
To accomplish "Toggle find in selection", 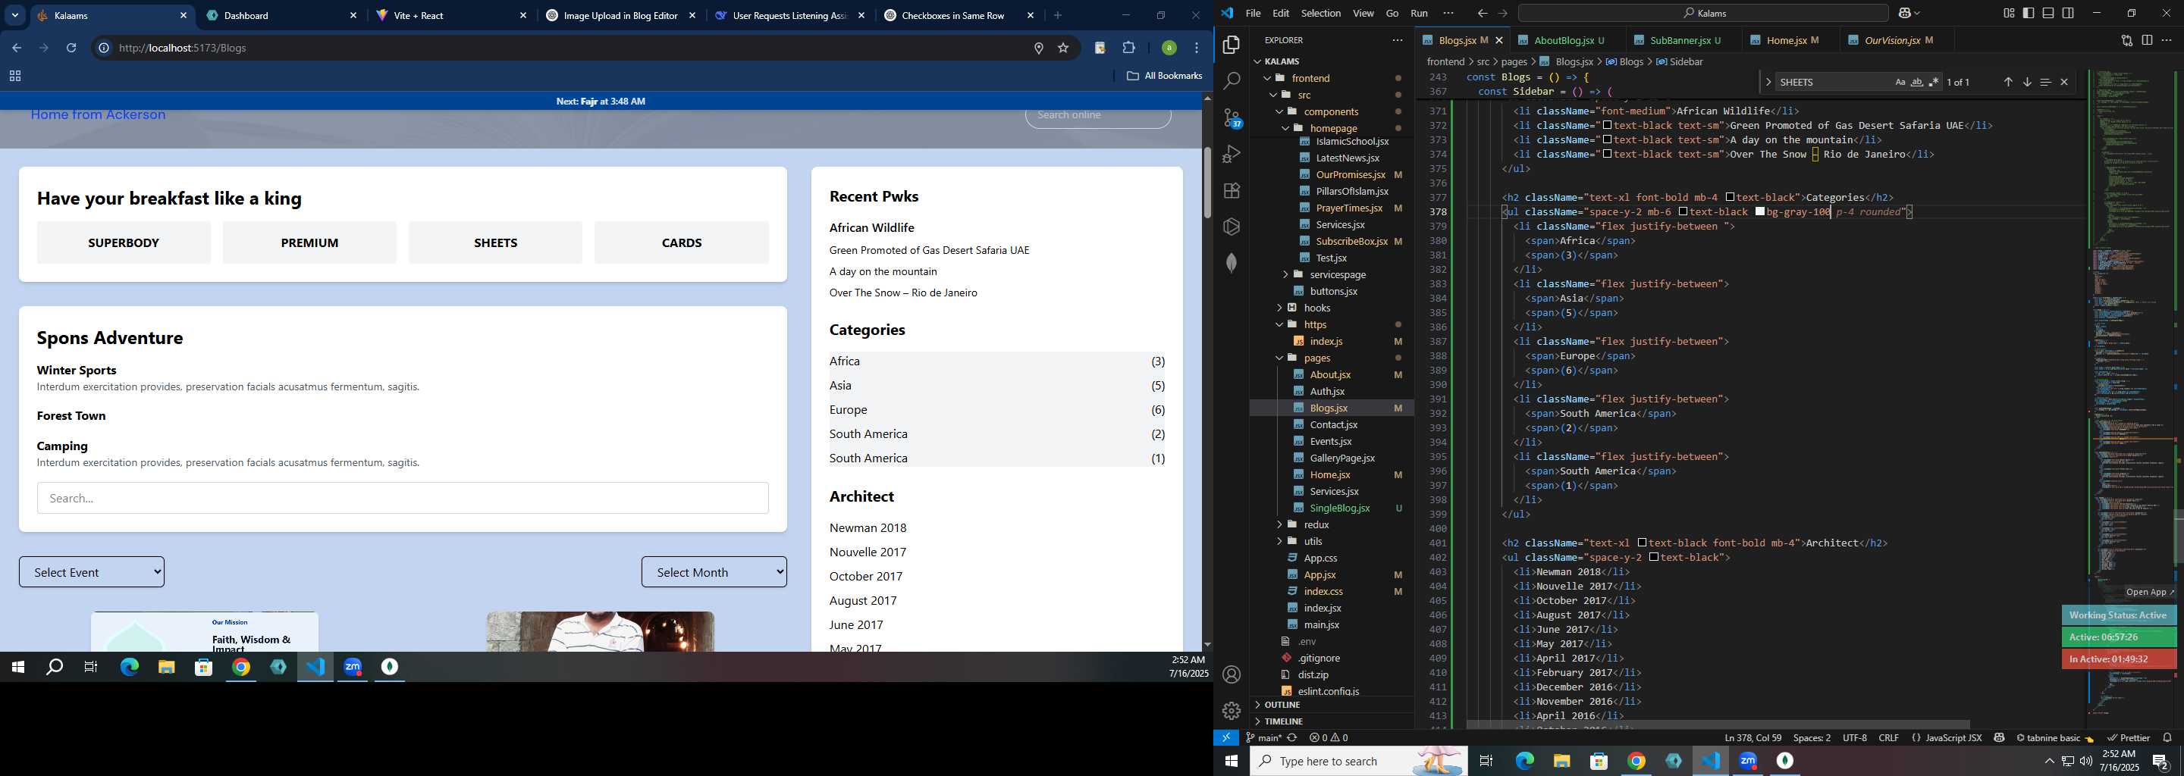I will [x=2045, y=82].
